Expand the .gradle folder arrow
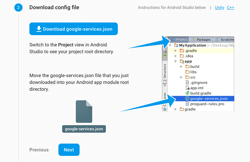The height and width of the screenshot is (162, 250). coord(176,51)
